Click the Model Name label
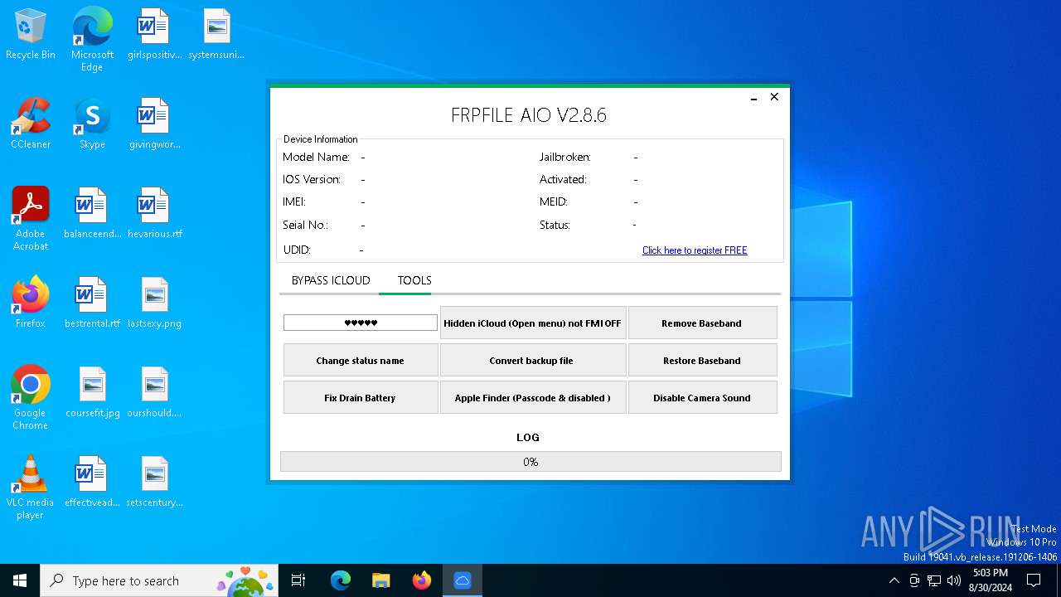 316,157
